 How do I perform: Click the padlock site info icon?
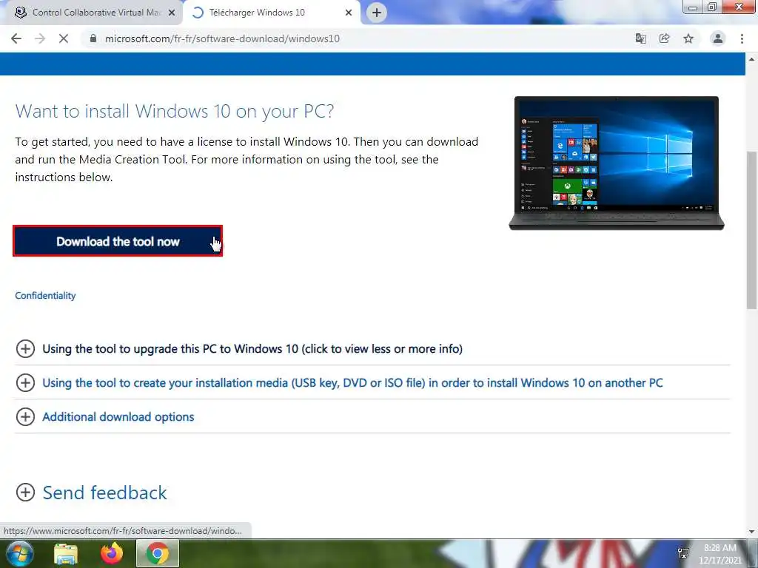pos(93,38)
